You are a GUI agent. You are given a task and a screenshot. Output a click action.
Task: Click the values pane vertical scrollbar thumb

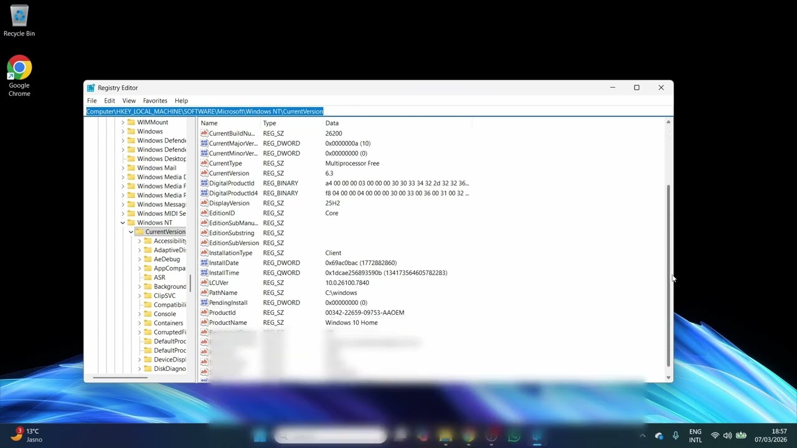[669, 275]
